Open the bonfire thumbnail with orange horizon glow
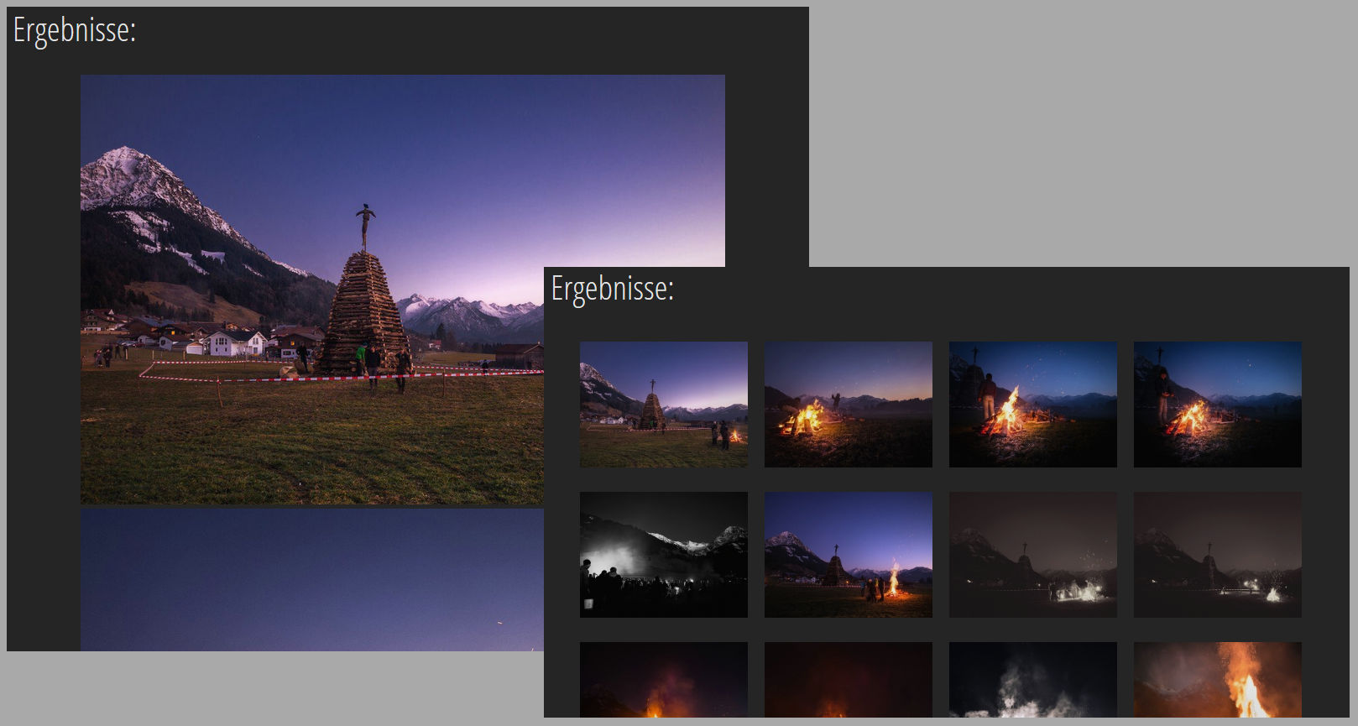 (848, 404)
